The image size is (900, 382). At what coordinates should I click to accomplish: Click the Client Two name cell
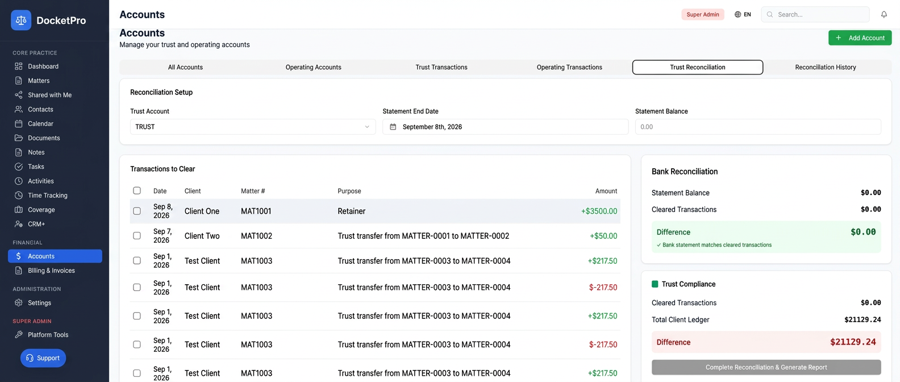pos(202,236)
